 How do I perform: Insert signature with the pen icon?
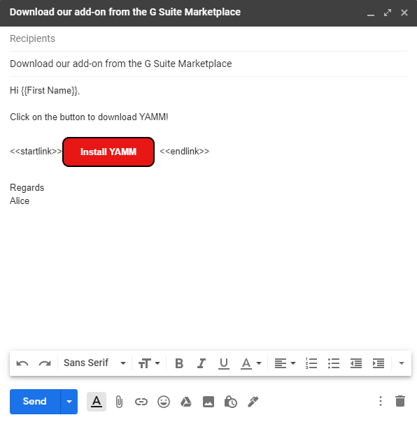[253, 402]
